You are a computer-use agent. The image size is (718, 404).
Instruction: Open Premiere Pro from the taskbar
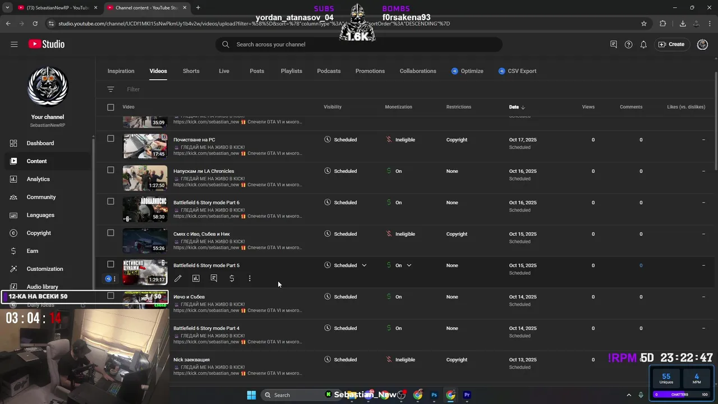[467, 395]
